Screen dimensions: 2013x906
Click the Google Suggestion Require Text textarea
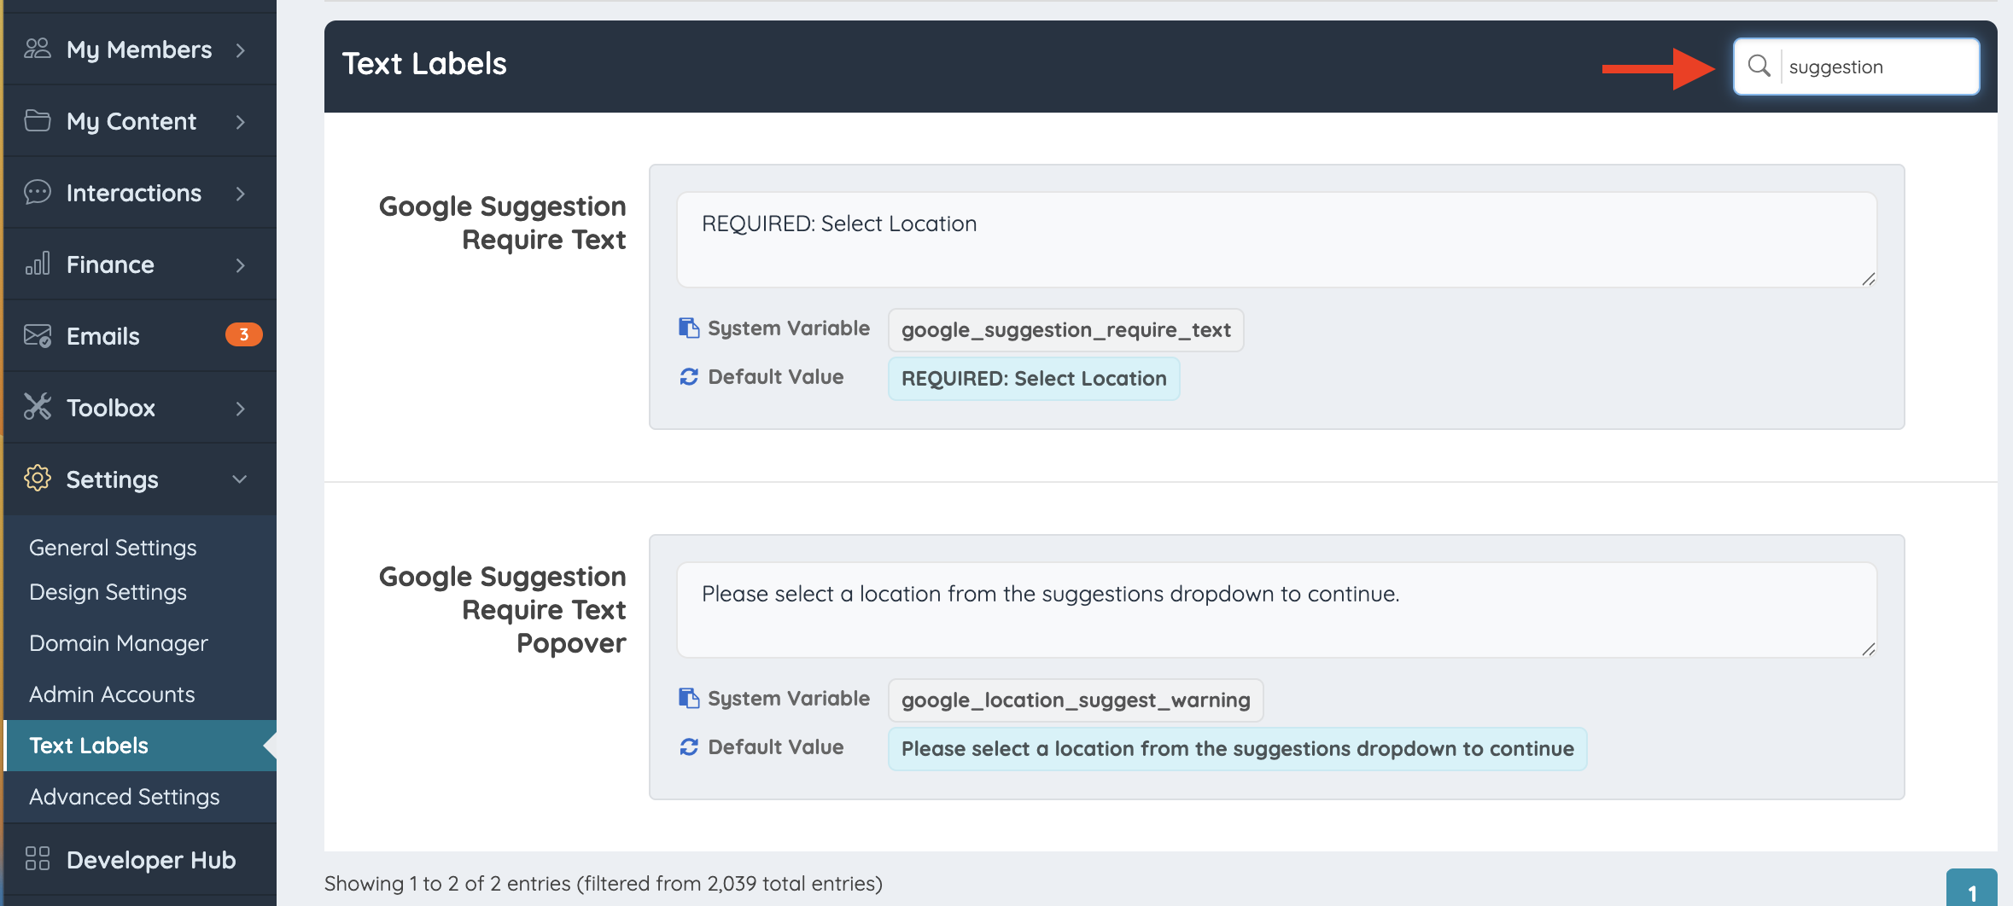(1276, 240)
